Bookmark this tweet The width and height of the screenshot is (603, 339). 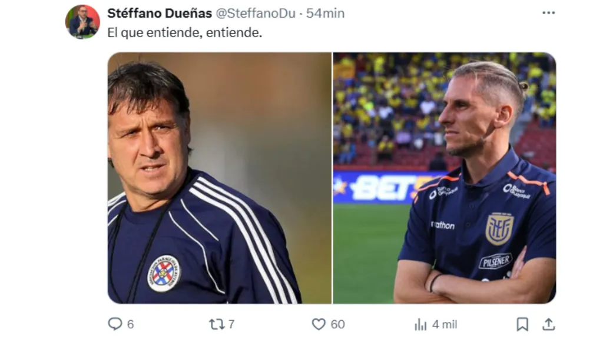pos(522,324)
